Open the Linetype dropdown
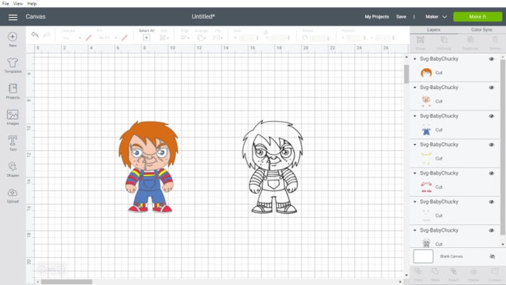The image size is (506, 285). tap(71, 38)
